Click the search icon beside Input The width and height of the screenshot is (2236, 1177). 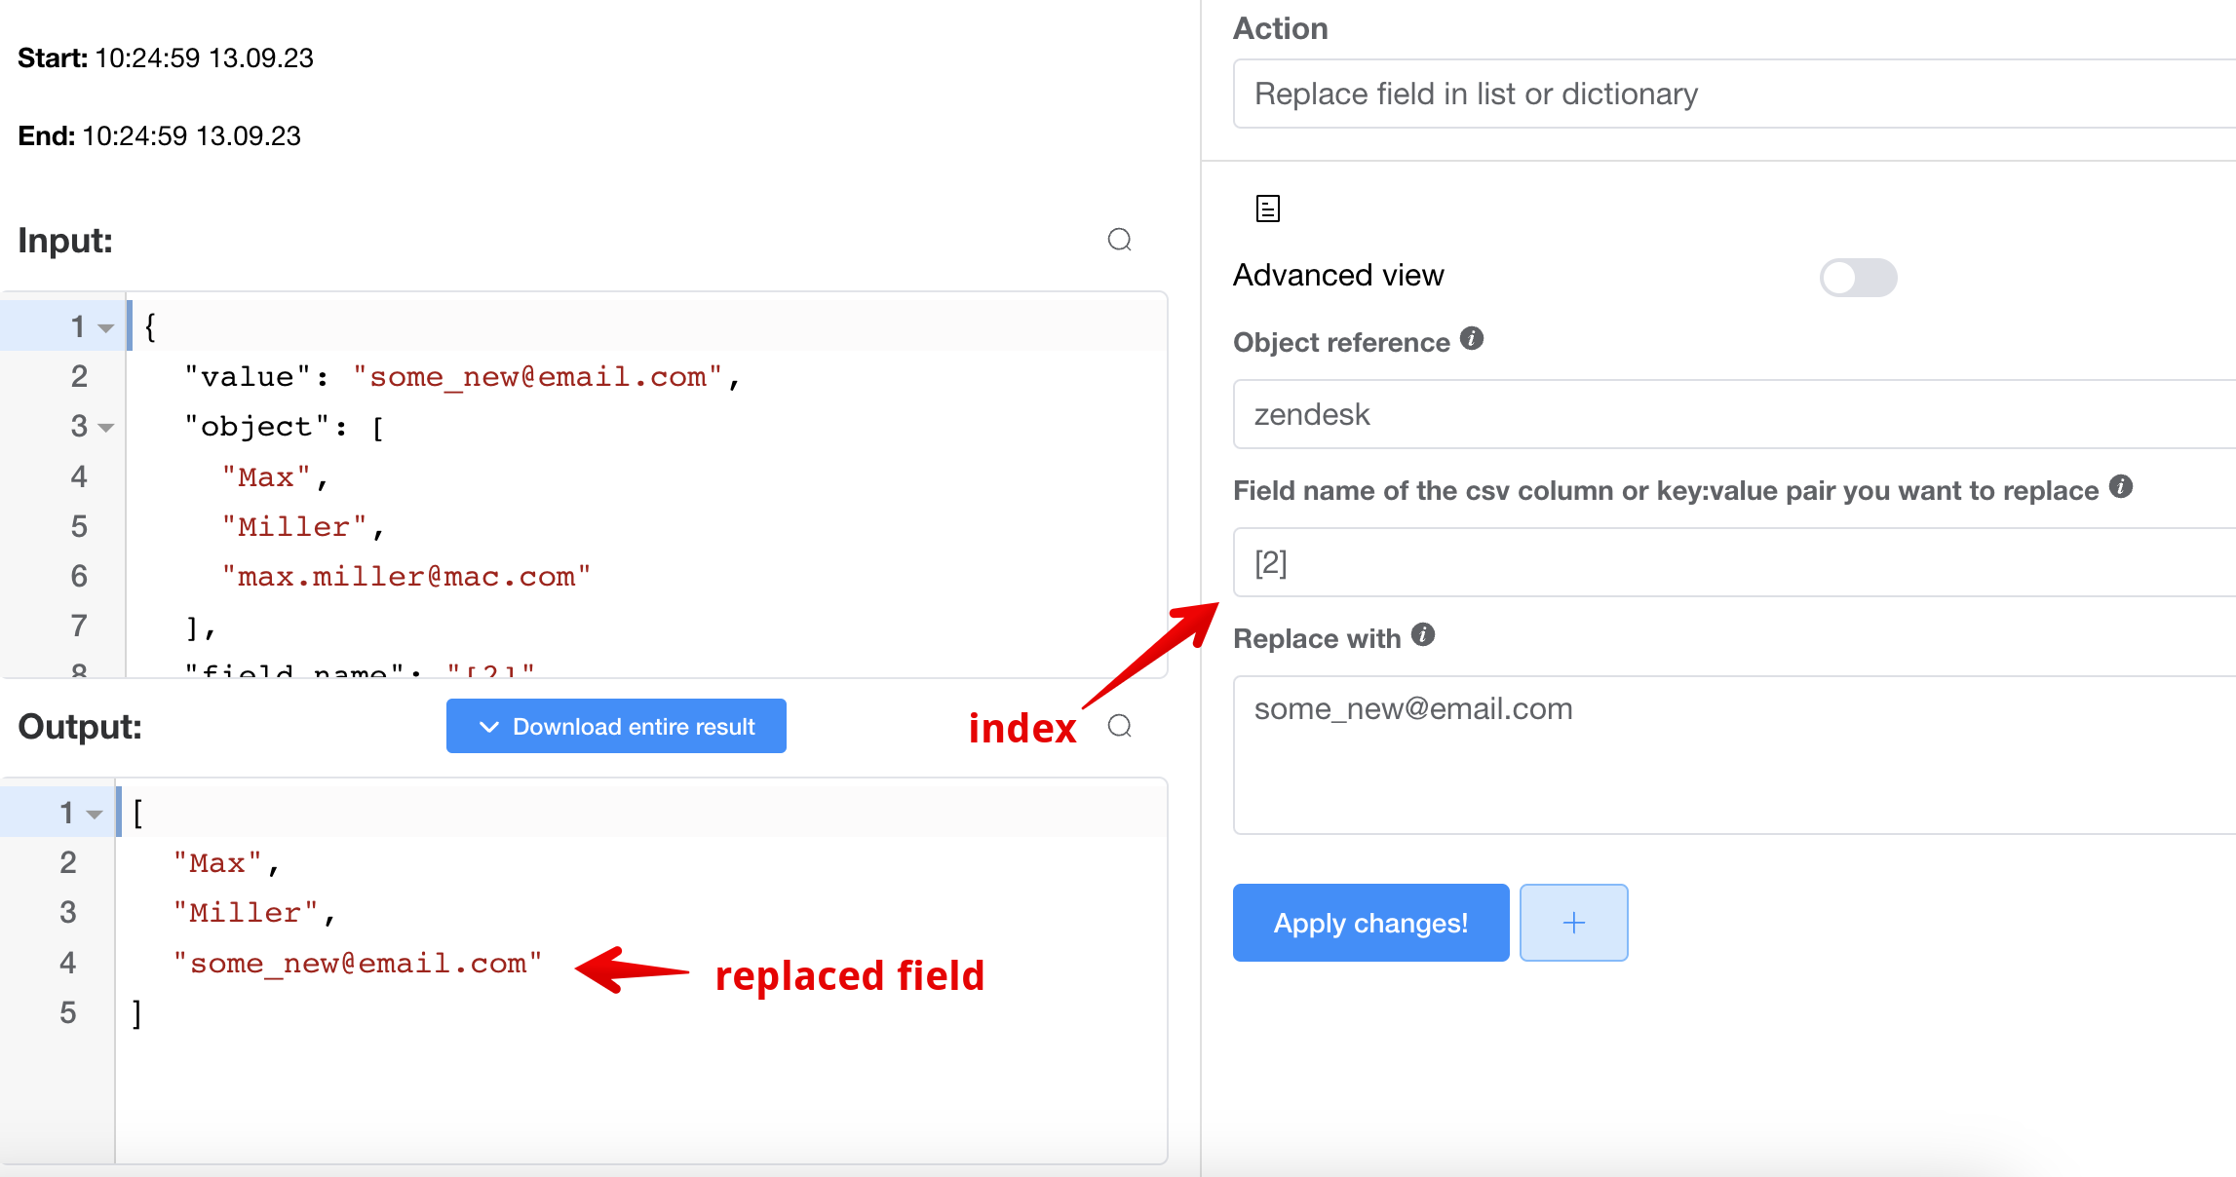coord(1120,240)
